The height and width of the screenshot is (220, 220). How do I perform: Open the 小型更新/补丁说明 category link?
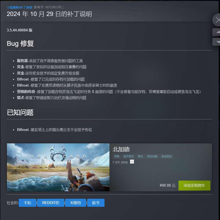coord(20,7)
